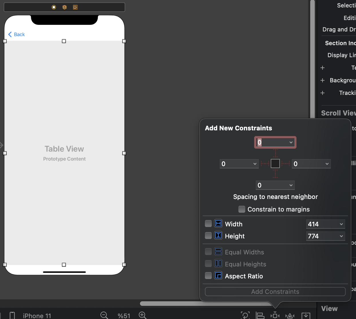Image resolution: width=356 pixels, height=319 pixels.
Task: Click the Display Limit label
Action: (x=342, y=55)
